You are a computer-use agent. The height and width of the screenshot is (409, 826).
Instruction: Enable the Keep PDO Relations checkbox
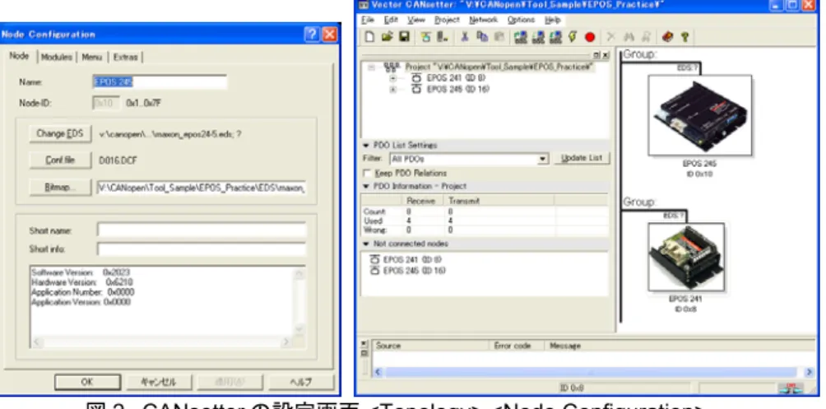[x=368, y=174]
